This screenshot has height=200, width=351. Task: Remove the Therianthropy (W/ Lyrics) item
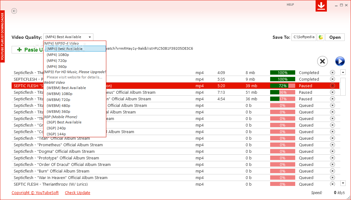333,184
